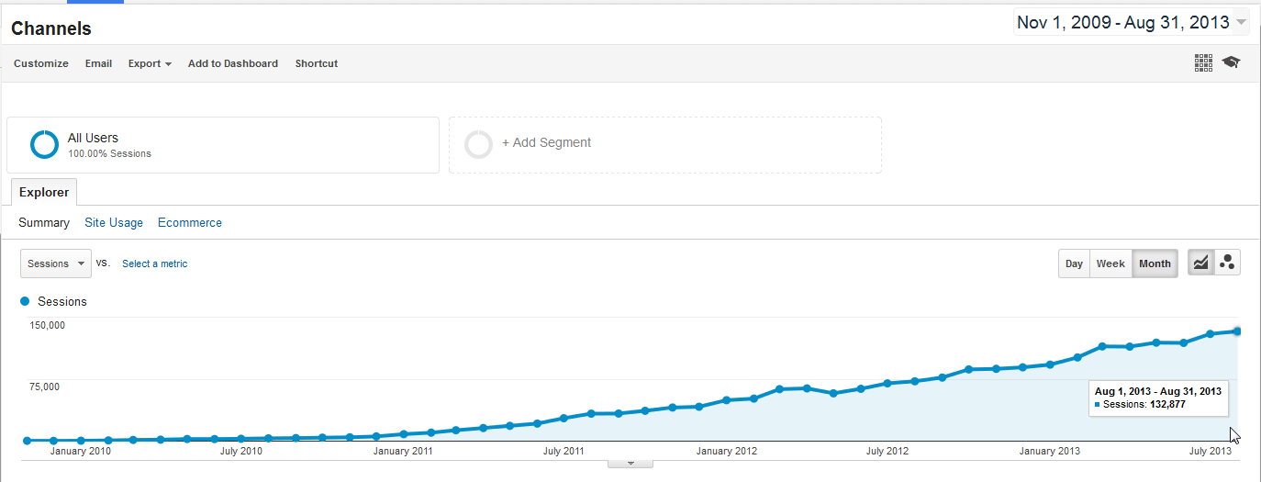Click the blue Sessions legend dot

coord(25,301)
